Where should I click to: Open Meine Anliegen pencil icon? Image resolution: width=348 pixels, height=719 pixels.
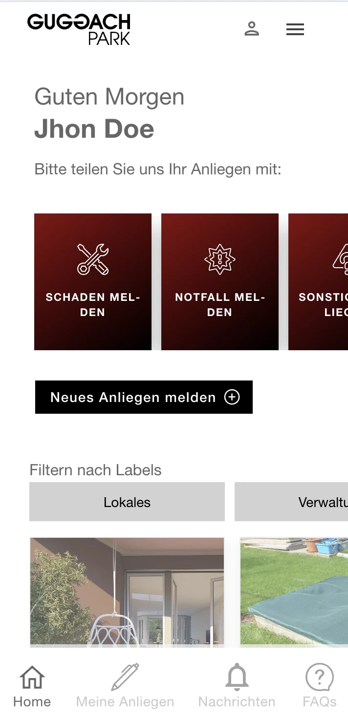pyautogui.click(x=125, y=677)
